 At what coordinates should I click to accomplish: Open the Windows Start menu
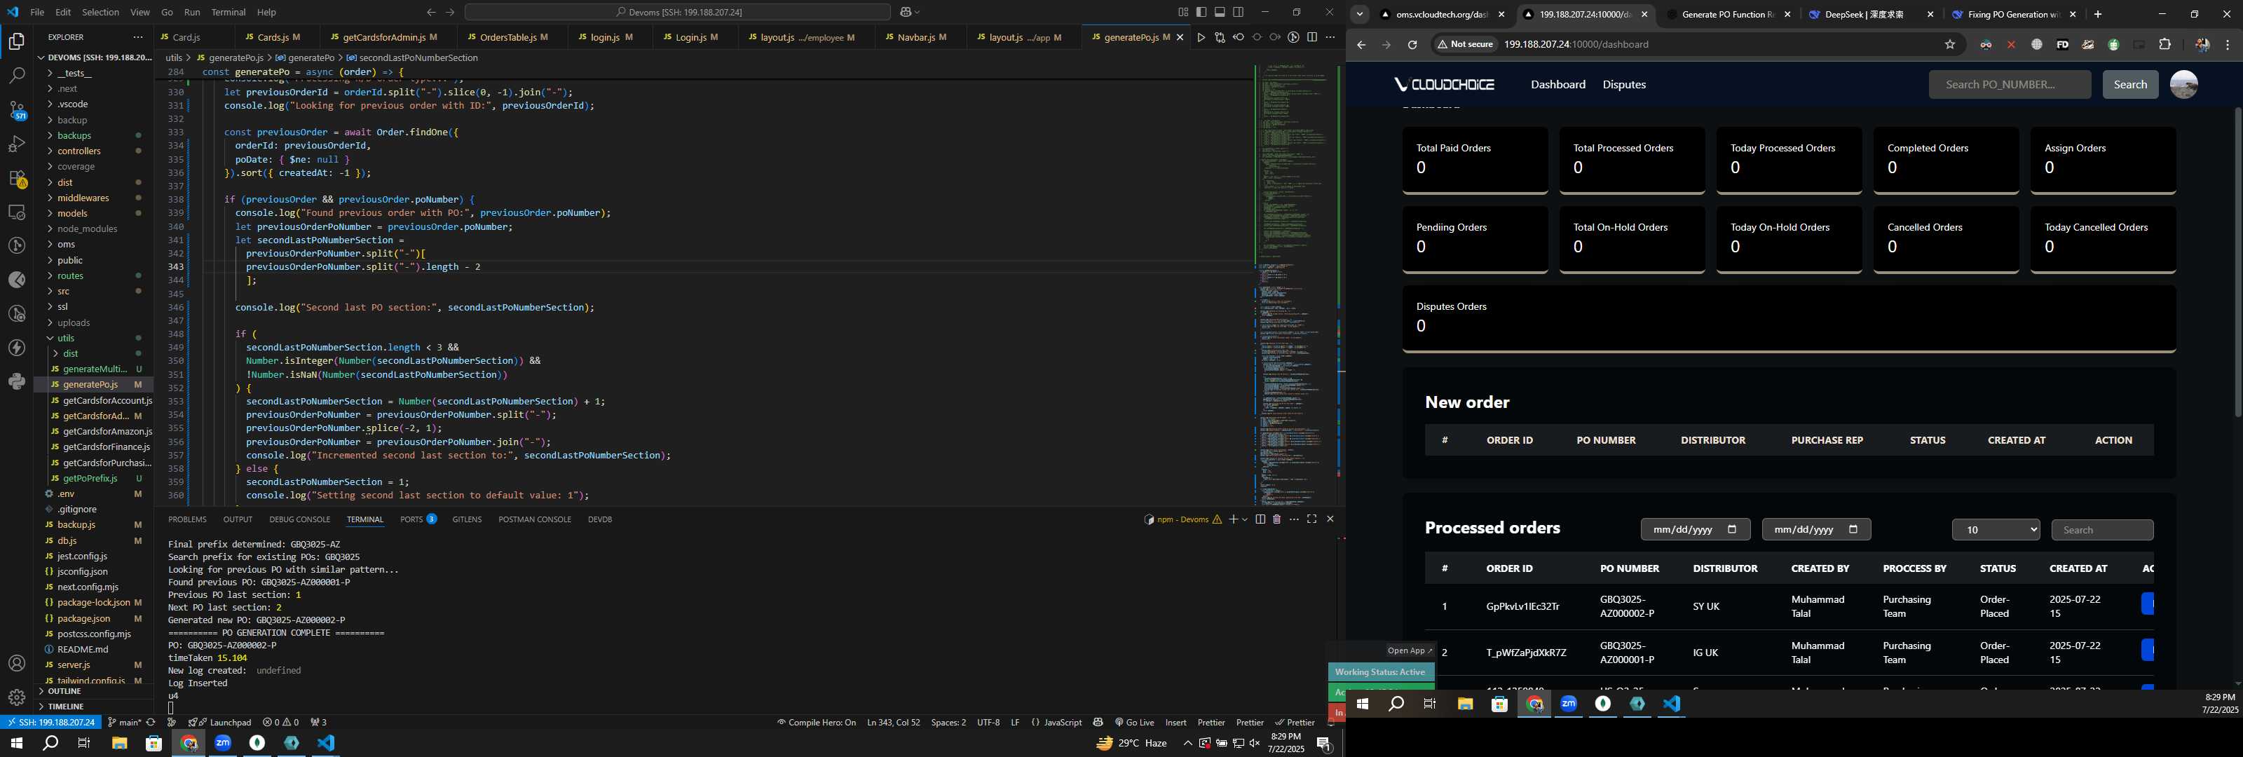[x=15, y=743]
